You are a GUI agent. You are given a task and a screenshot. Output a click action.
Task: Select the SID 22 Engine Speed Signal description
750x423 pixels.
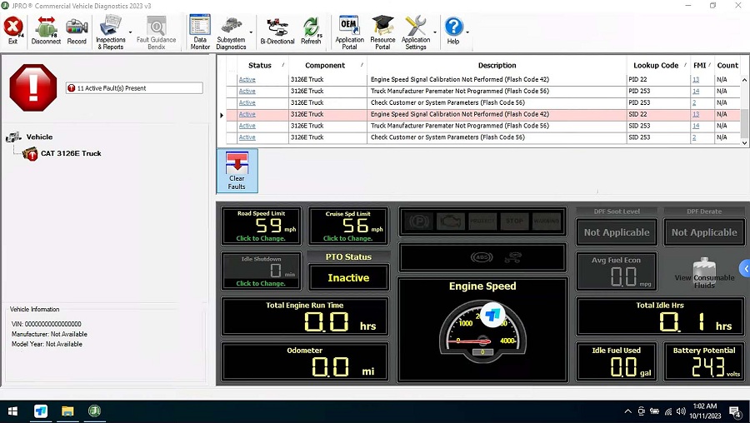(x=460, y=115)
